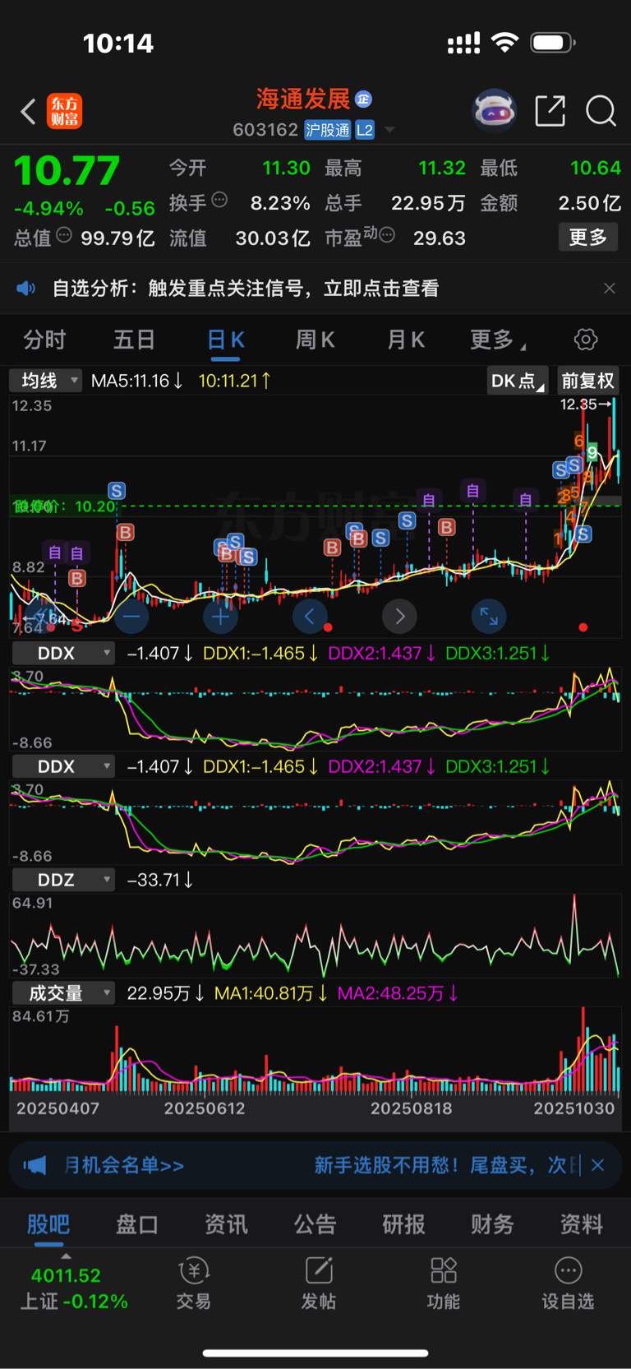Open the 盘口 tab
Viewport: 631px width, 1369px height.
[x=137, y=1224]
